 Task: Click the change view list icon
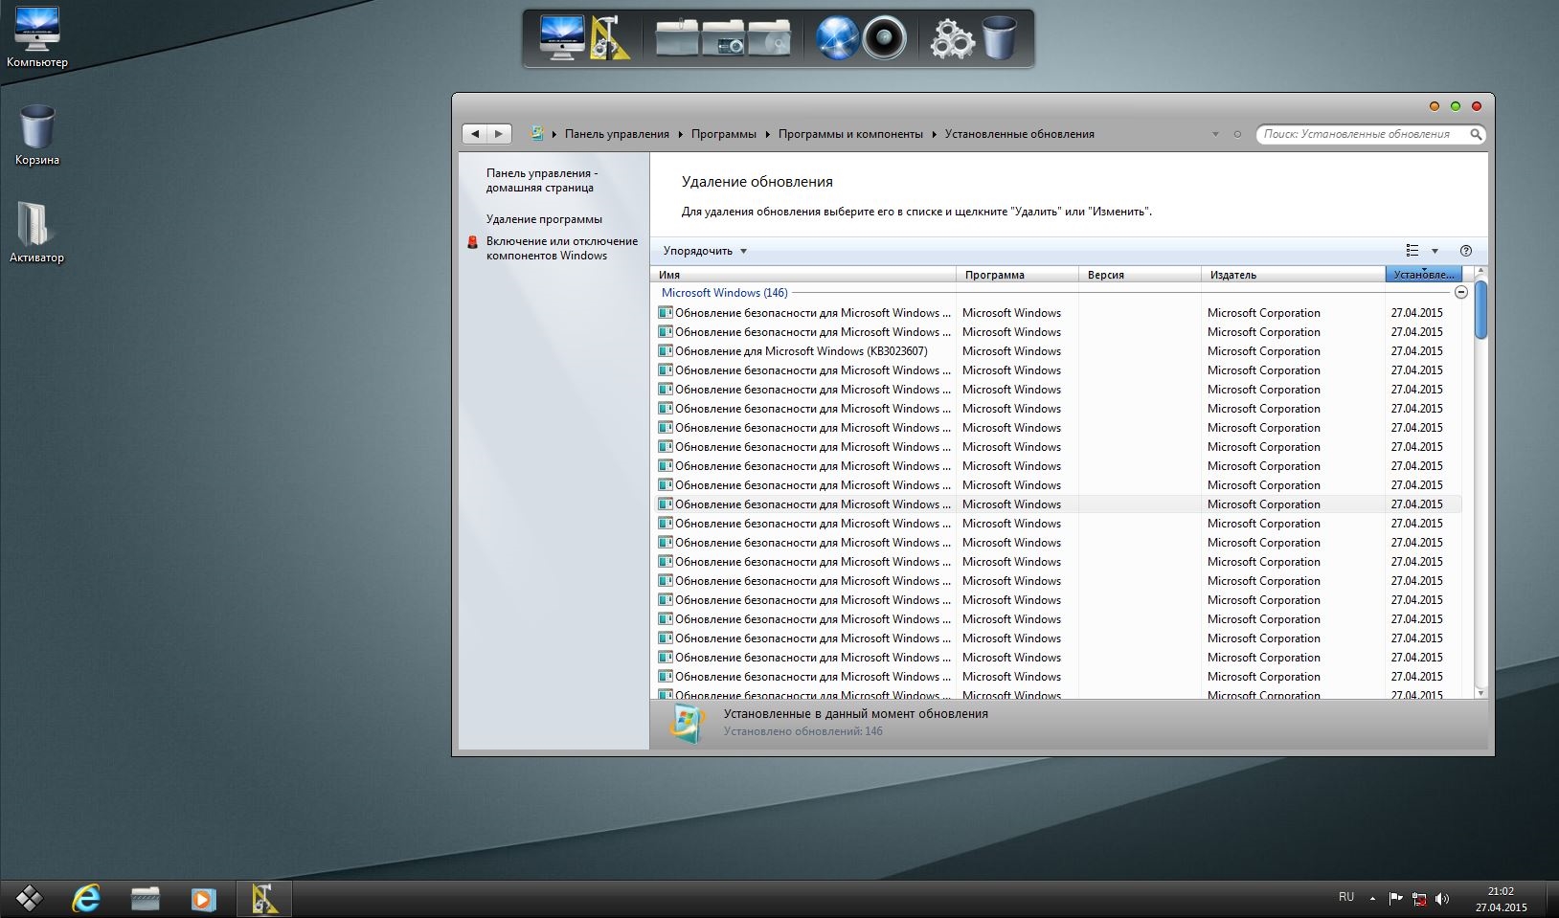click(x=1412, y=251)
